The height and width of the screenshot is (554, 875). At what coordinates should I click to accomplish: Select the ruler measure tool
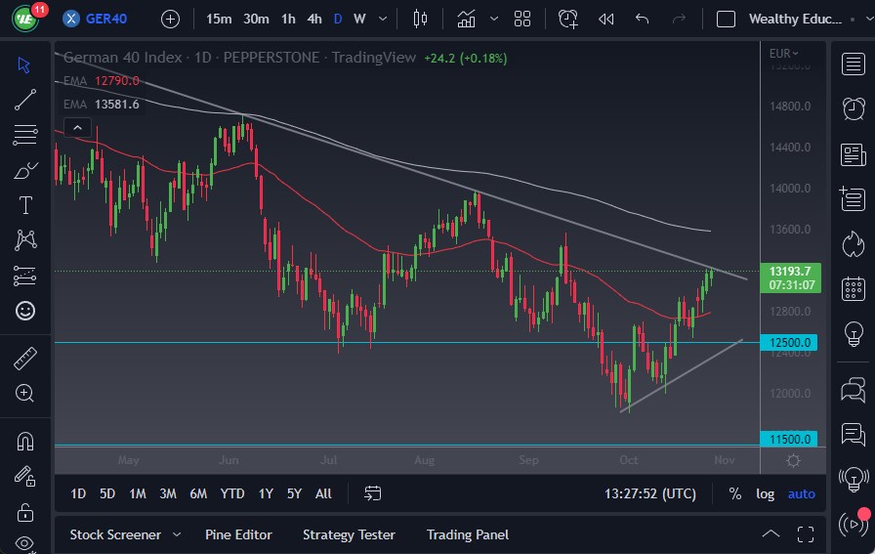pos(25,359)
